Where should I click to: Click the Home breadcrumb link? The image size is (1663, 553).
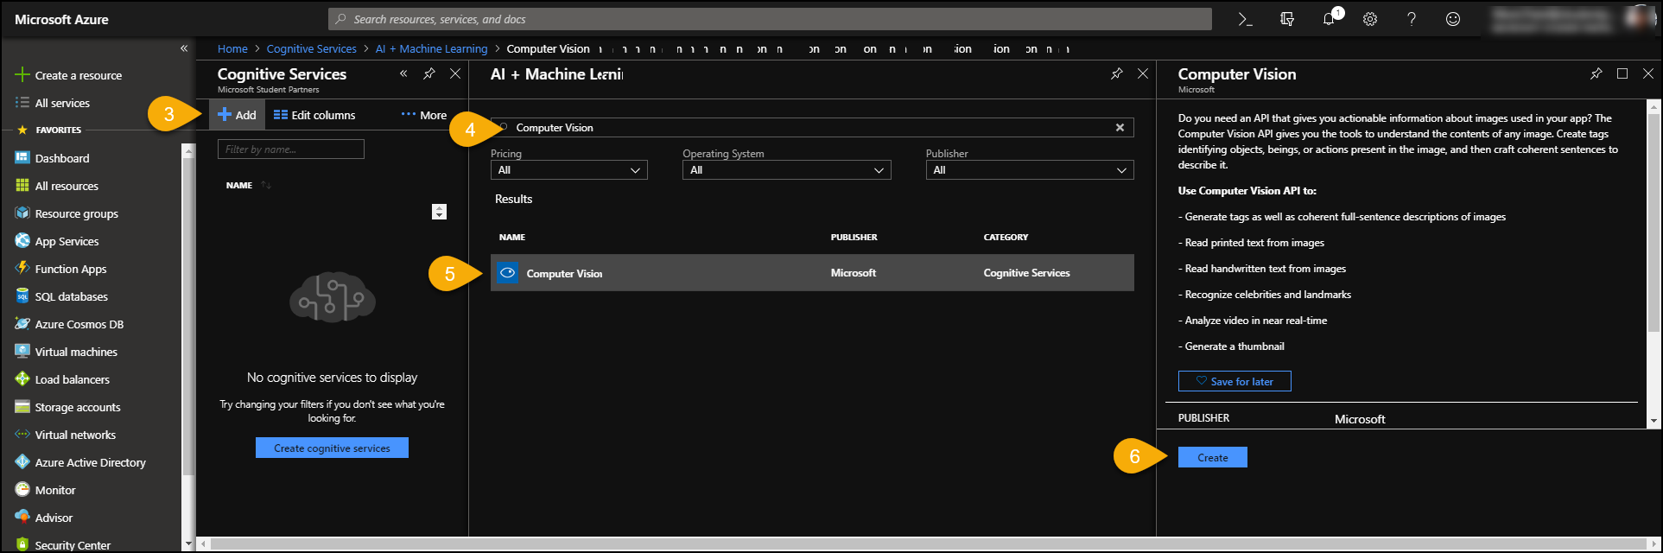click(x=232, y=48)
